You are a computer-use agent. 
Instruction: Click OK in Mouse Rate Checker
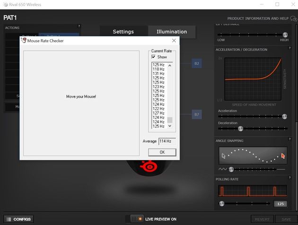coord(162,152)
